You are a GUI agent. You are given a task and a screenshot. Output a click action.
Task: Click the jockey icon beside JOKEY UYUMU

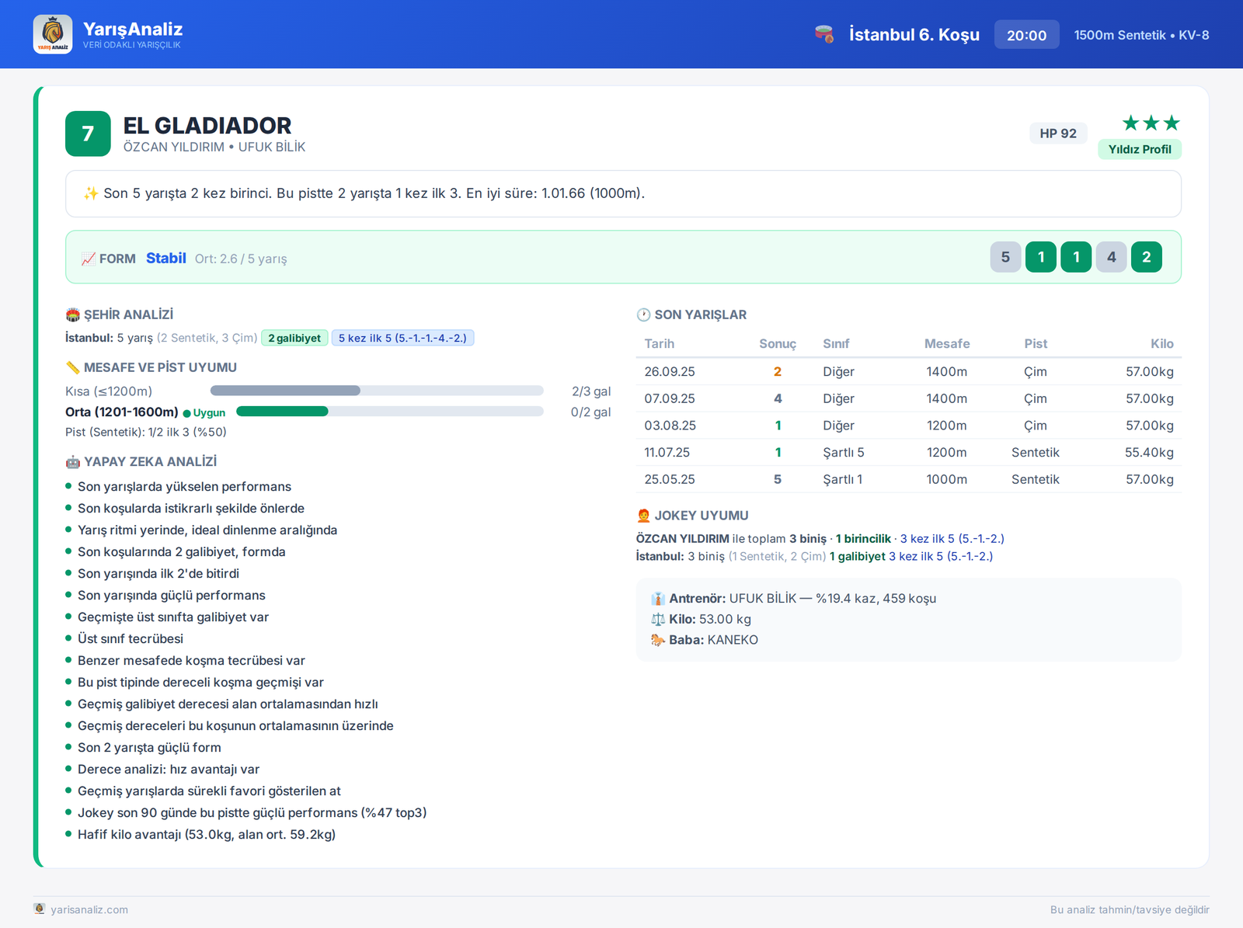643,516
